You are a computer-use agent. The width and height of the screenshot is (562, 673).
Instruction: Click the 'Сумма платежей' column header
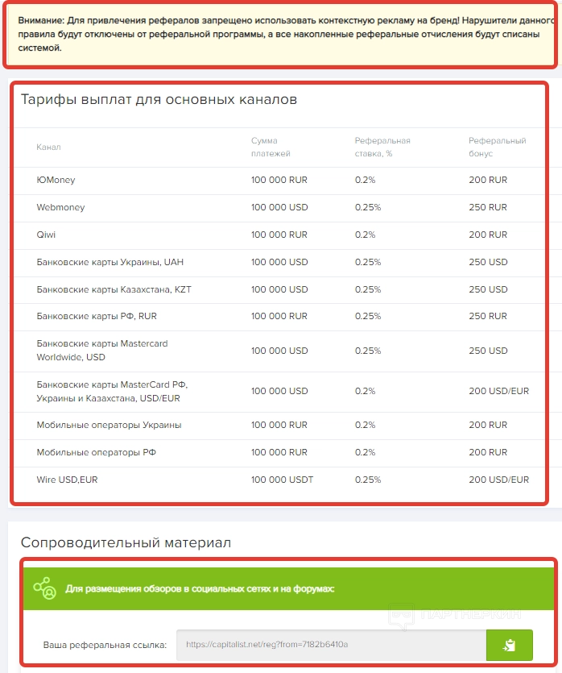pos(271,147)
